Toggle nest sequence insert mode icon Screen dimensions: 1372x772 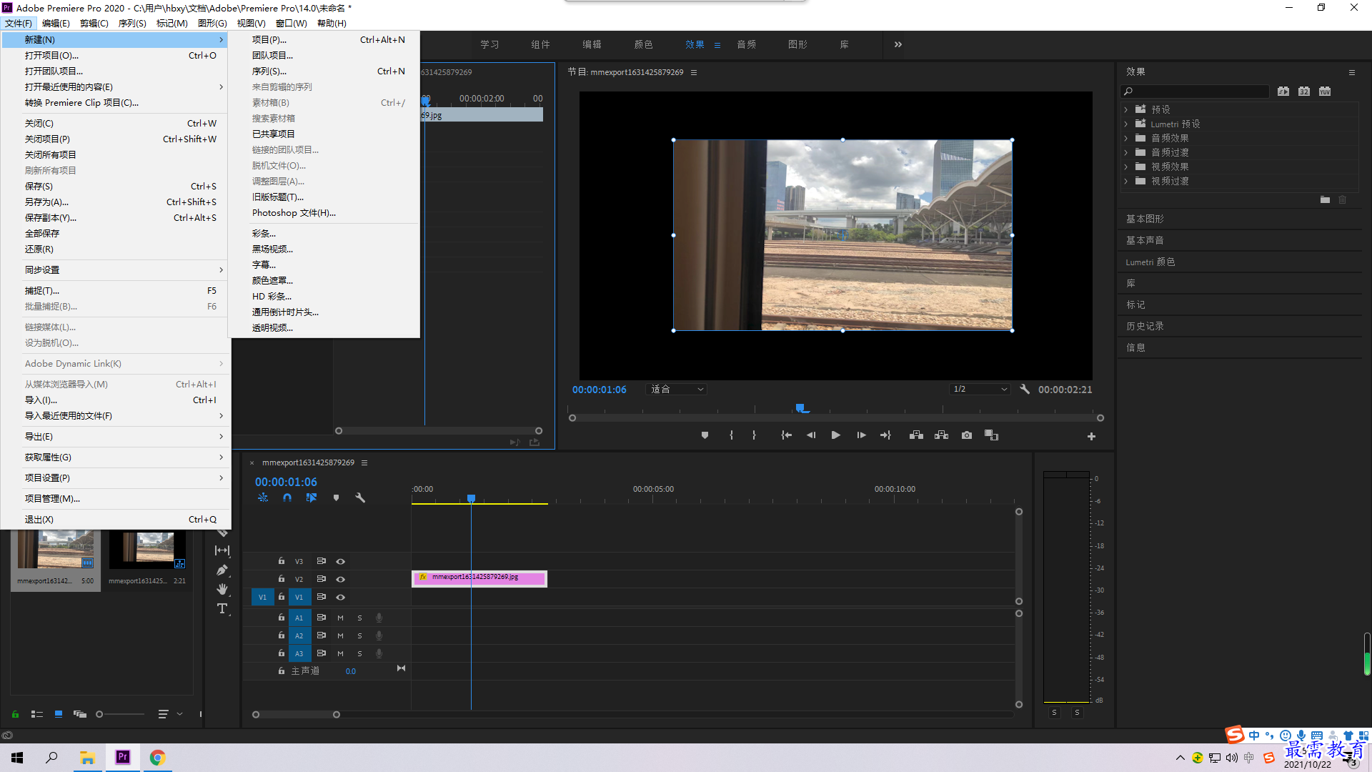point(263,498)
